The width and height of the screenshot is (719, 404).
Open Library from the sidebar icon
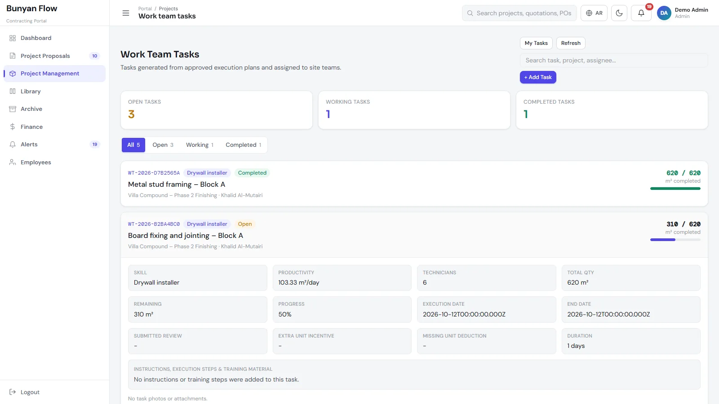click(13, 91)
